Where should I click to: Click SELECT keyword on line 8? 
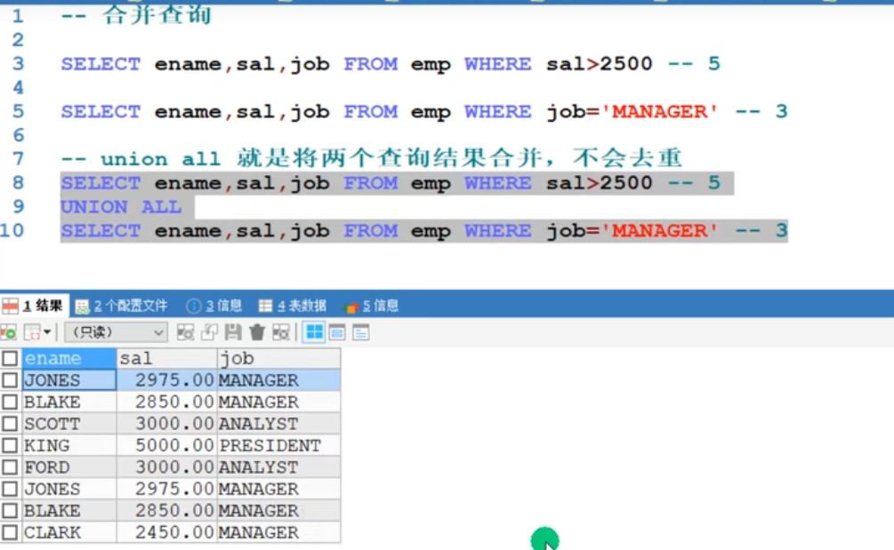tap(101, 183)
